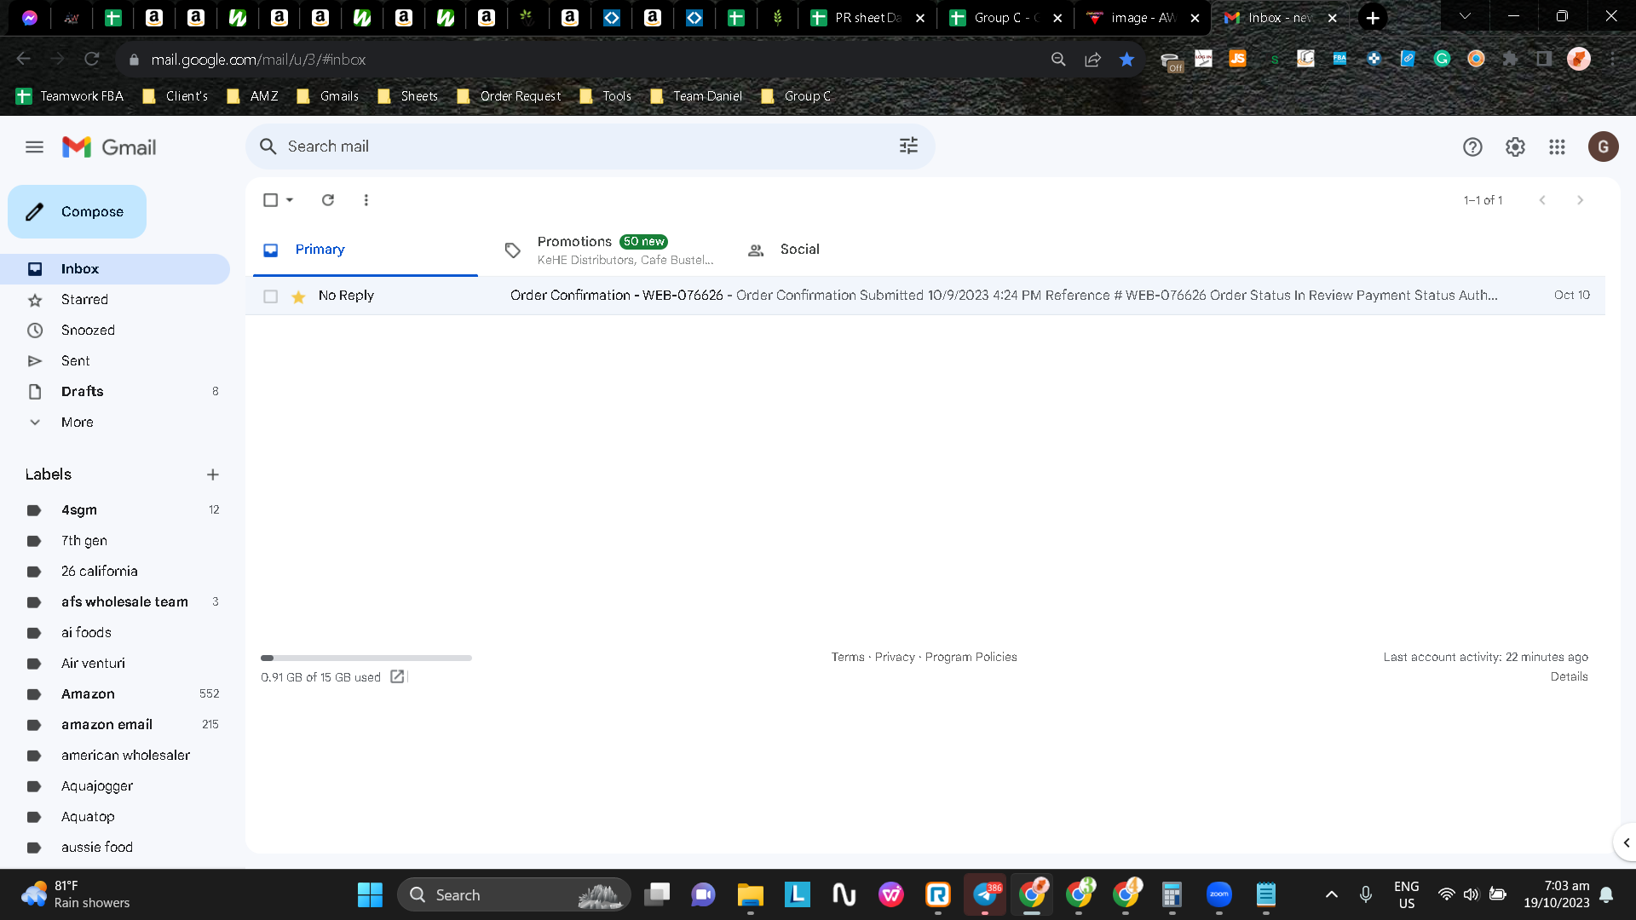Open the aussie food label

coord(97,848)
